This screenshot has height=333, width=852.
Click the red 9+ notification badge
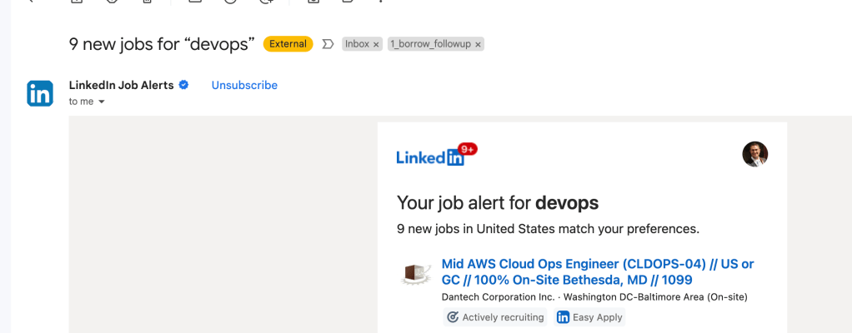pyautogui.click(x=468, y=149)
